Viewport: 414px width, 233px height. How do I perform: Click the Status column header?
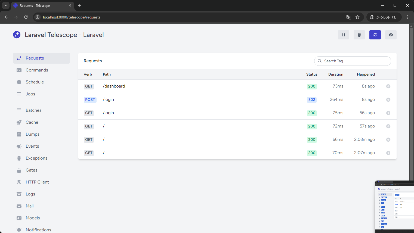(x=312, y=74)
